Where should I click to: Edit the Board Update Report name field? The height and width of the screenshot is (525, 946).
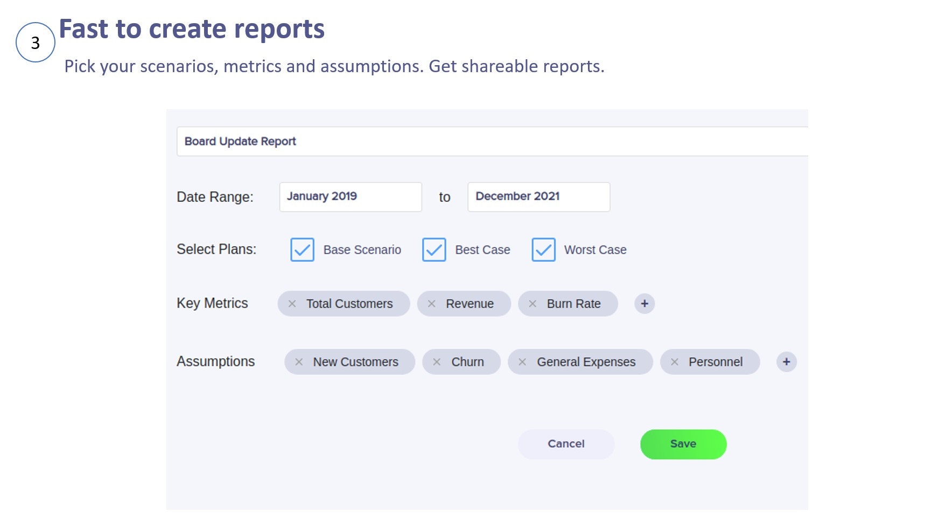492,142
